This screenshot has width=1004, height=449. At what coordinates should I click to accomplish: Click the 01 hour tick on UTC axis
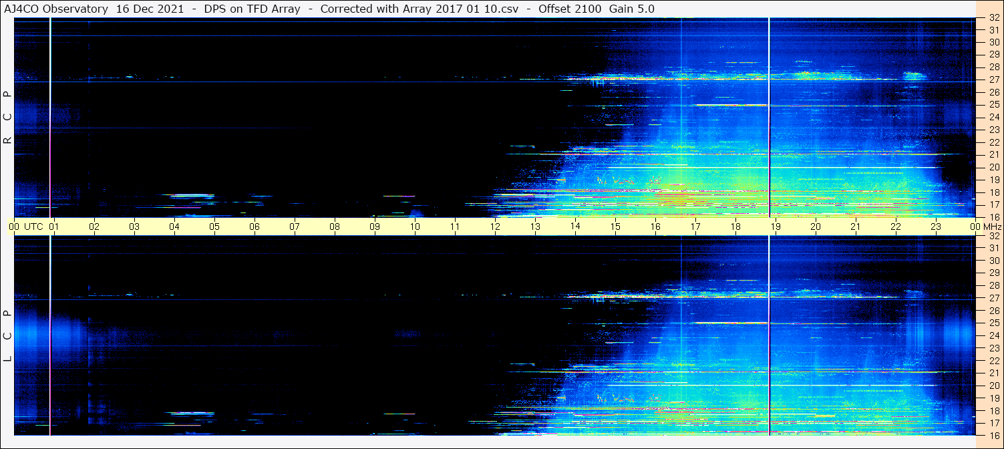[54, 227]
